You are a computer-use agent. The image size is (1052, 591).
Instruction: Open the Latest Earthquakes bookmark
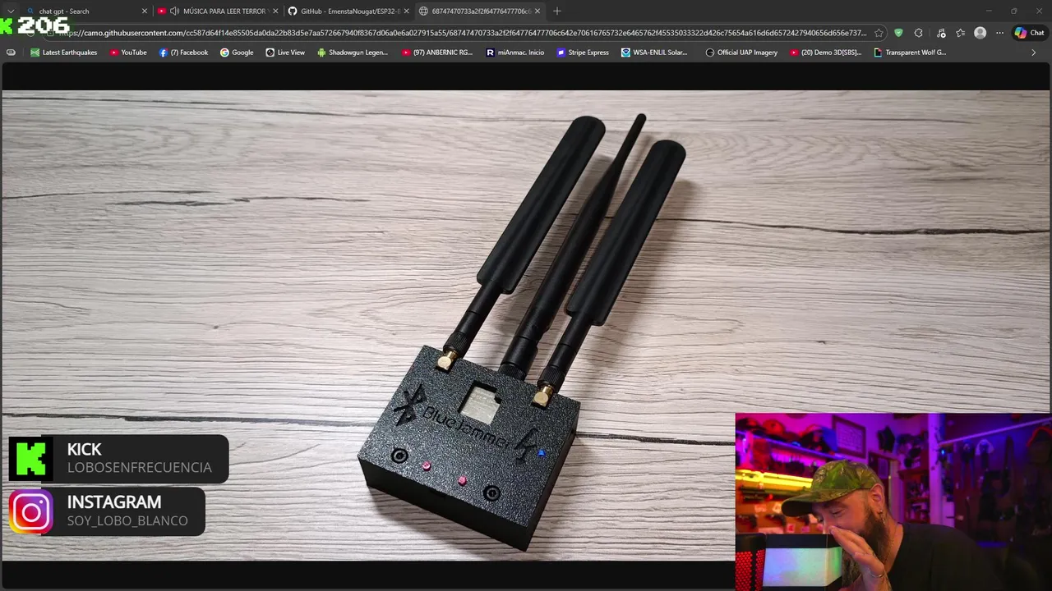(63, 53)
